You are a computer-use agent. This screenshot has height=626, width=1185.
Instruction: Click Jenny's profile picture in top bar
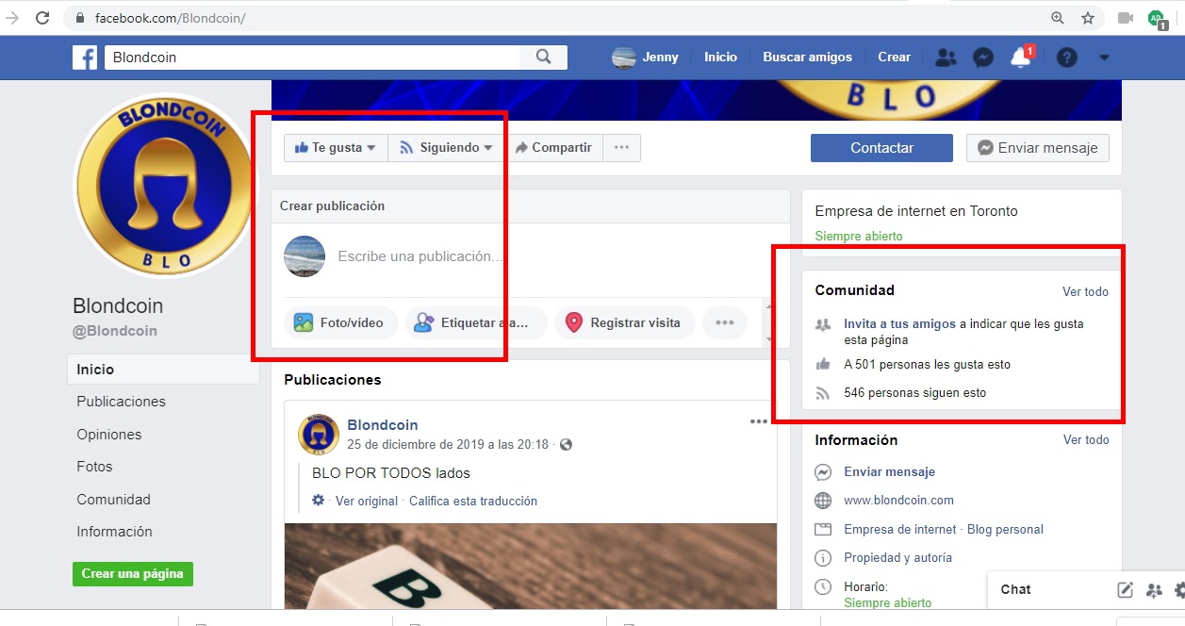623,58
